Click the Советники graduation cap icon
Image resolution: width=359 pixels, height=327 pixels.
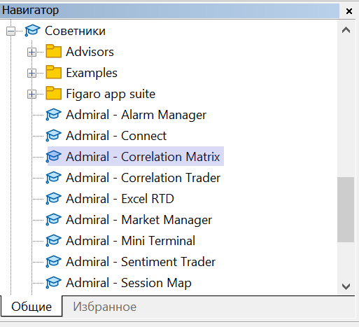tap(32, 31)
